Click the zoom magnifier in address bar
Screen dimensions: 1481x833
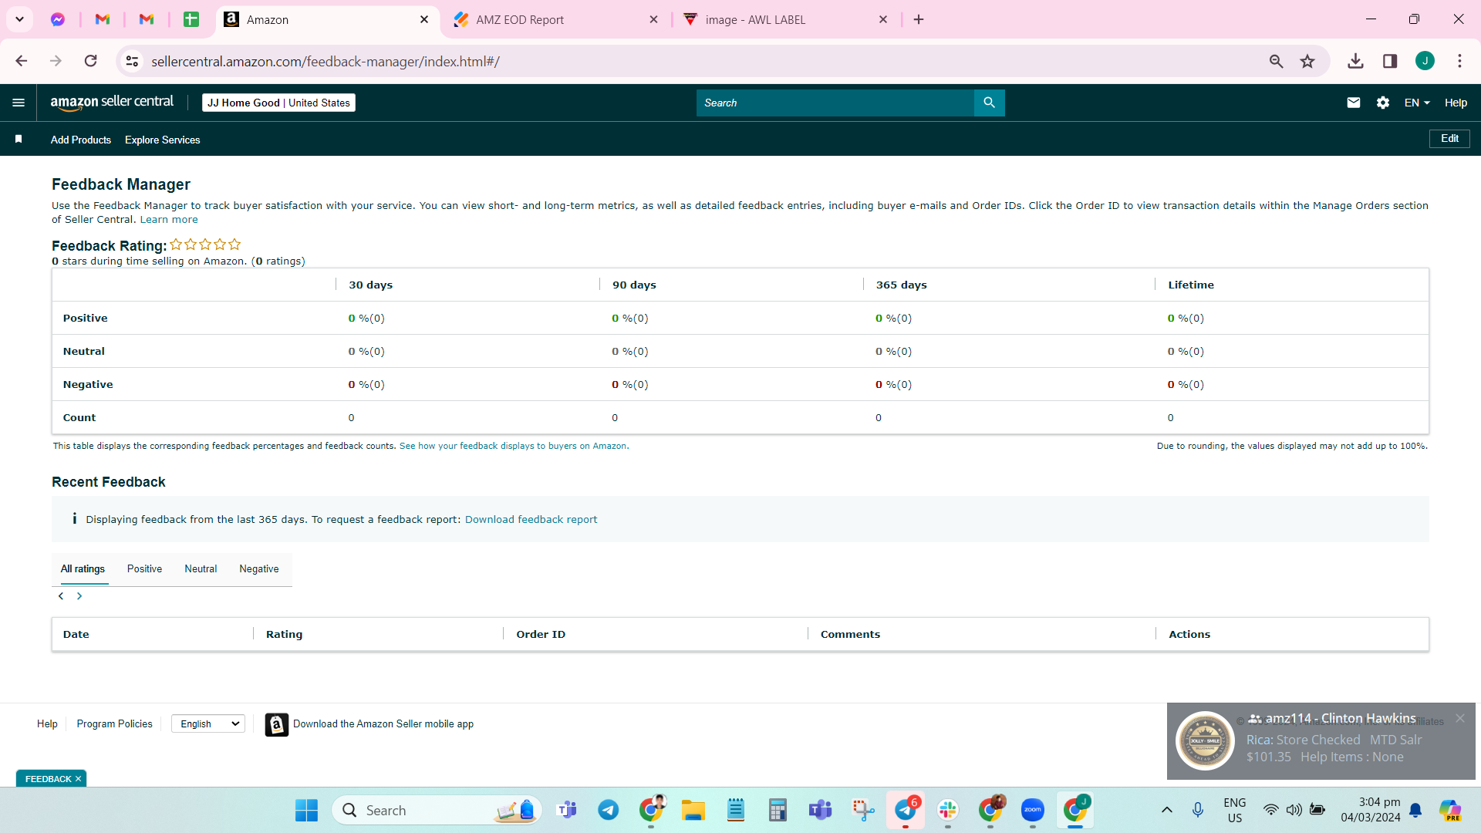point(1276,61)
